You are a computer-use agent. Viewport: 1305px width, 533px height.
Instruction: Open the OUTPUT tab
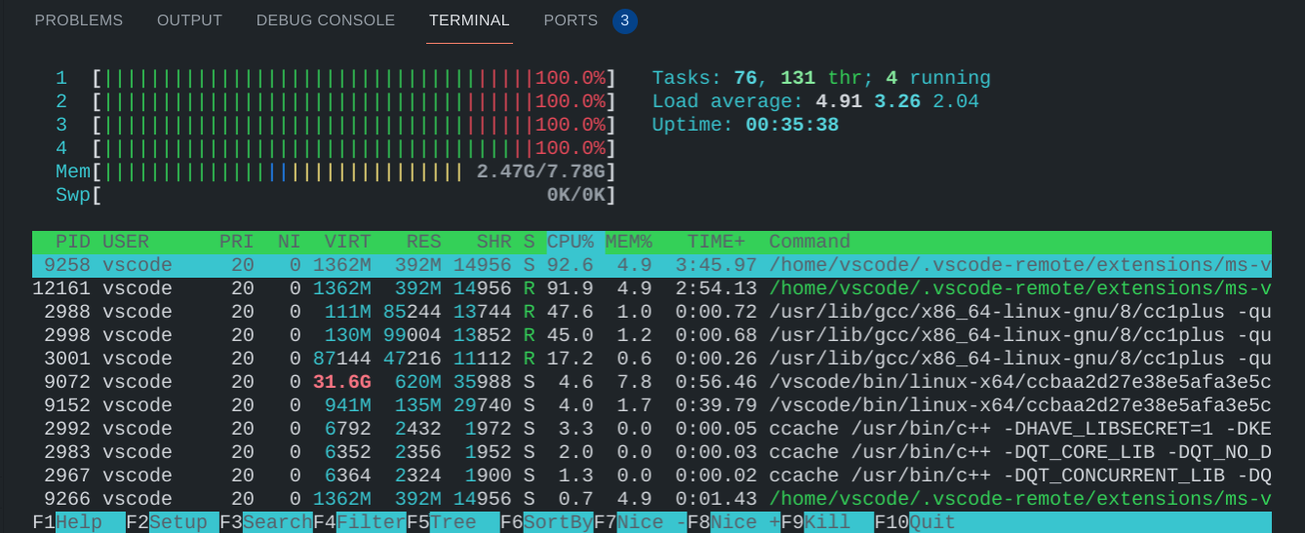189,20
